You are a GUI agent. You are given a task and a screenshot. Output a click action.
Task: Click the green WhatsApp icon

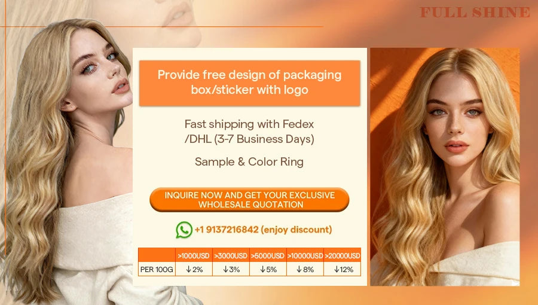point(184,230)
